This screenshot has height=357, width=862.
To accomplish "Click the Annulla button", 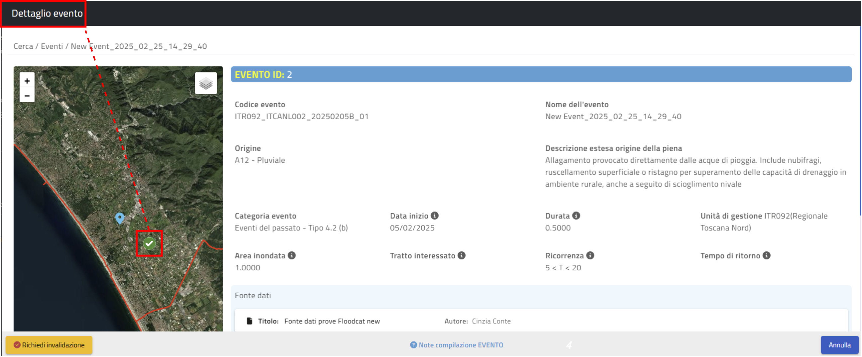I will click(x=839, y=345).
